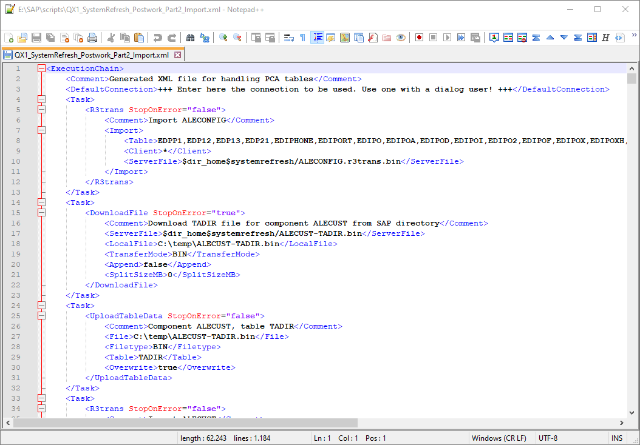Save all open documents
This screenshot has width=640, height=445.
click(x=50, y=37)
